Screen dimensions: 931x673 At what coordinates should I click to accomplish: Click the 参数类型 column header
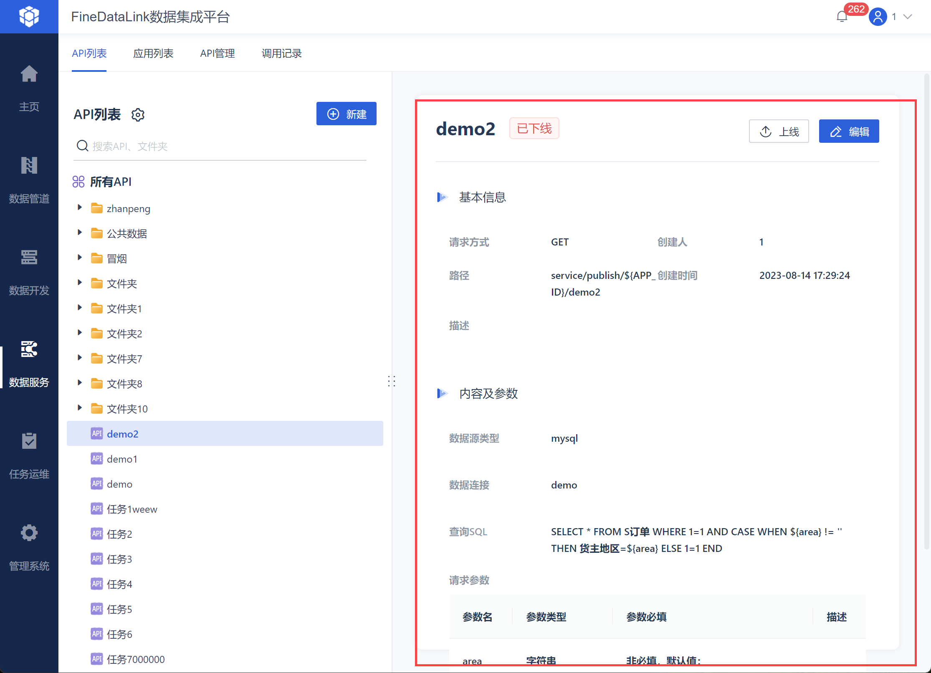point(546,617)
